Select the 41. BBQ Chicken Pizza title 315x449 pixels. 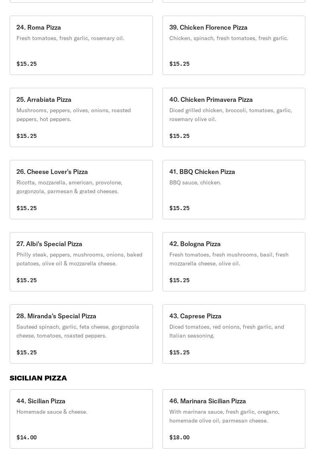[x=202, y=172]
